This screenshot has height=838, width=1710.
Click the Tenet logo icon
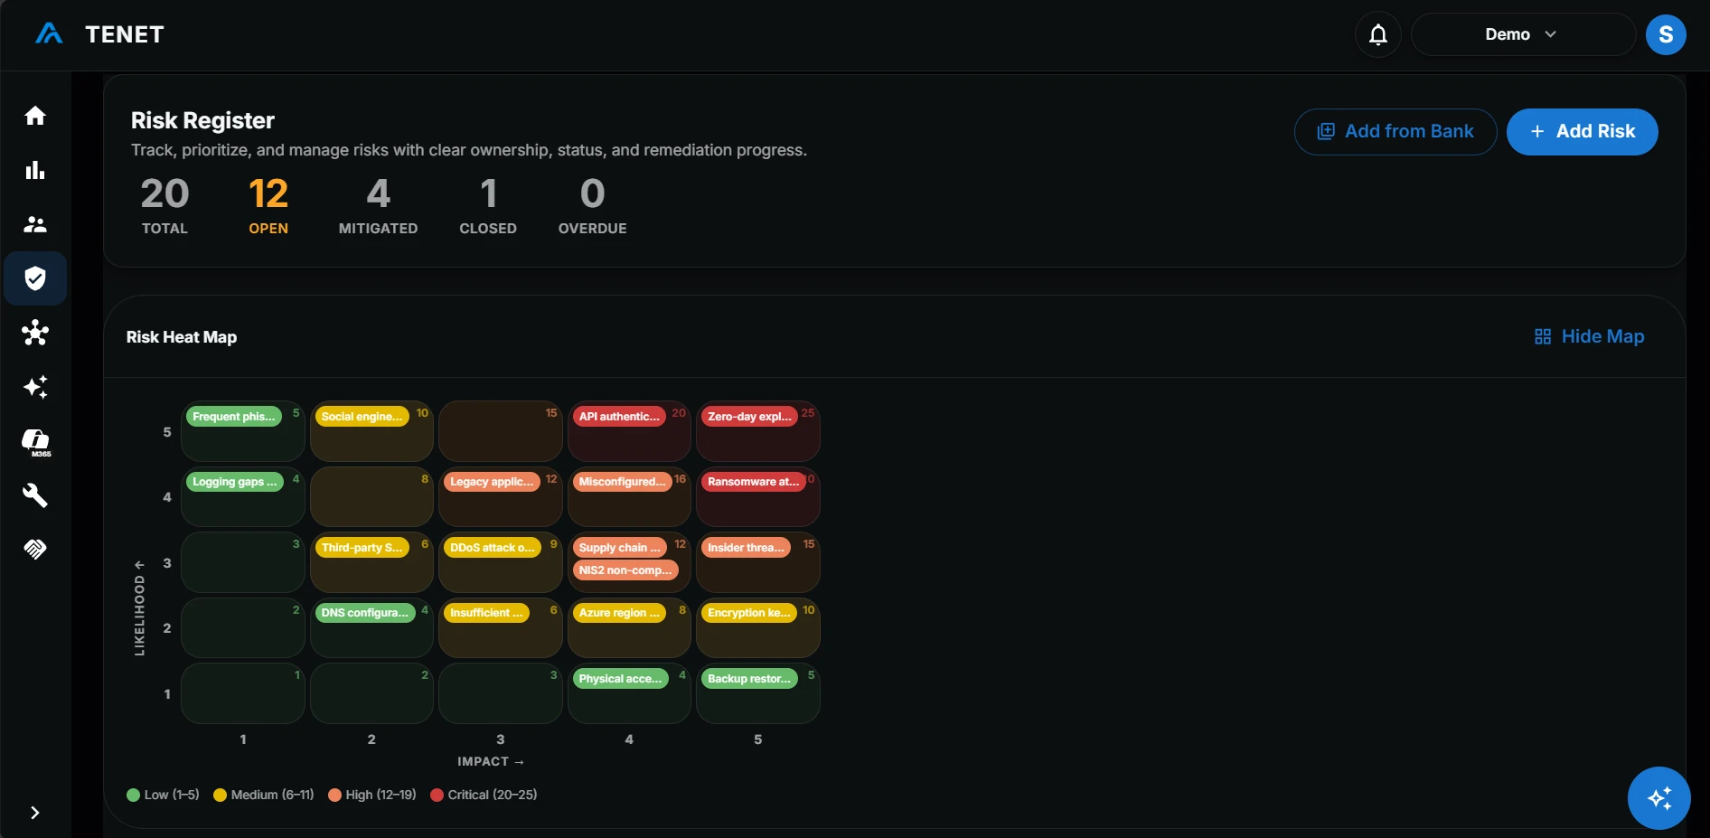coord(49,34)
